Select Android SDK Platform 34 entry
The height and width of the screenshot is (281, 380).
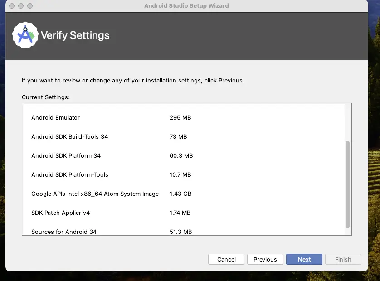(x=66, y=155)
